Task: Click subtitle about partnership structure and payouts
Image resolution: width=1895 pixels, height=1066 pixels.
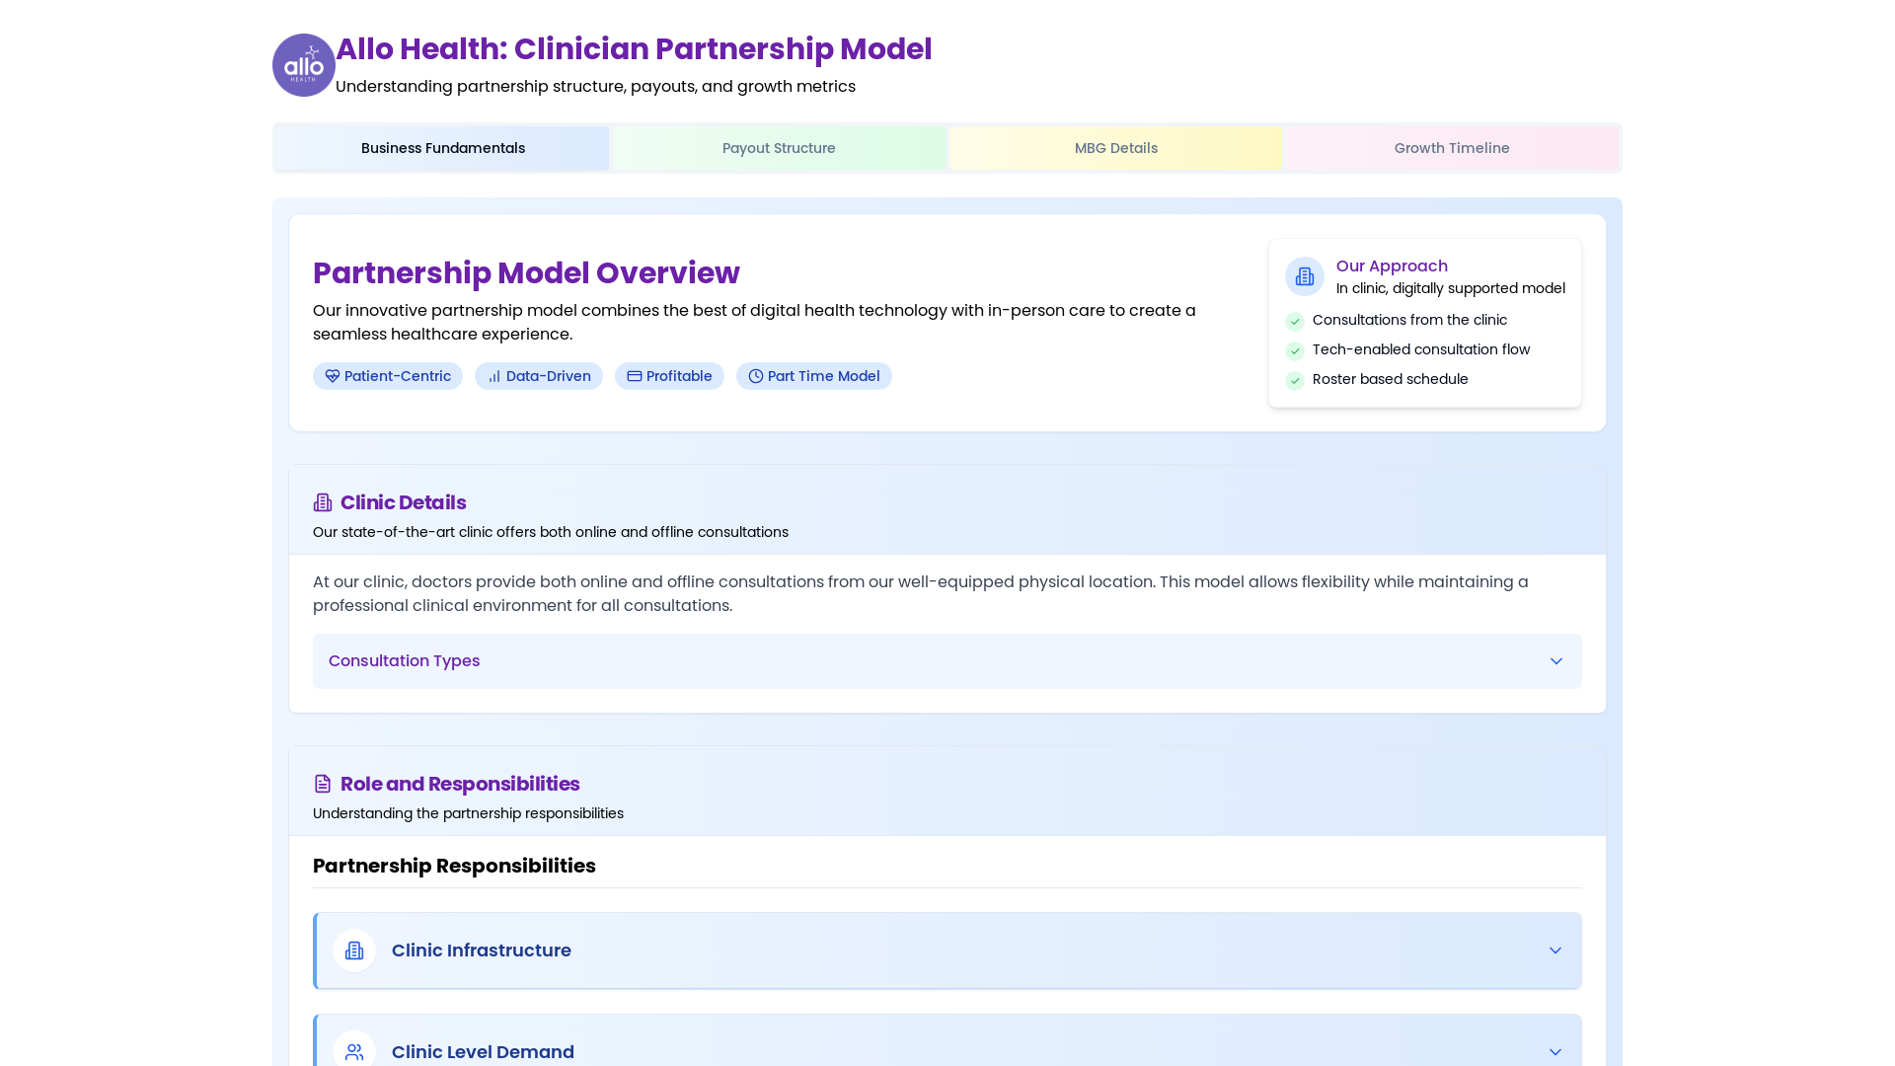Action: pos(595,86)
